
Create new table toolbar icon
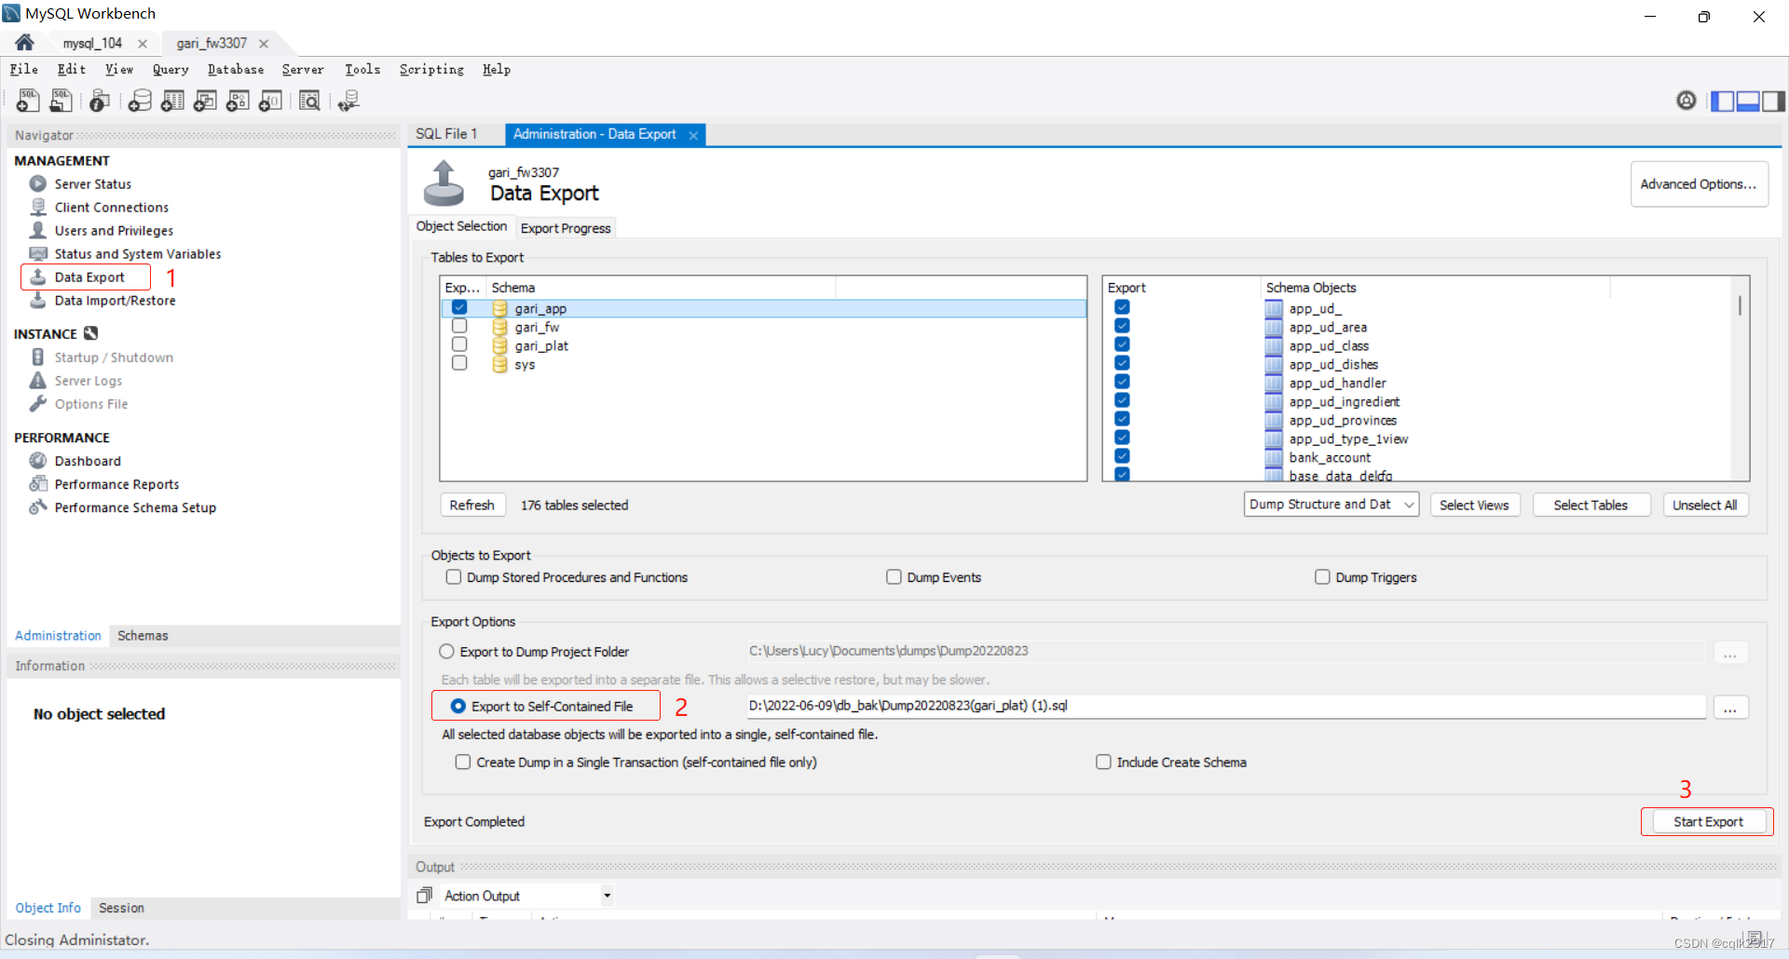[172, 101]
